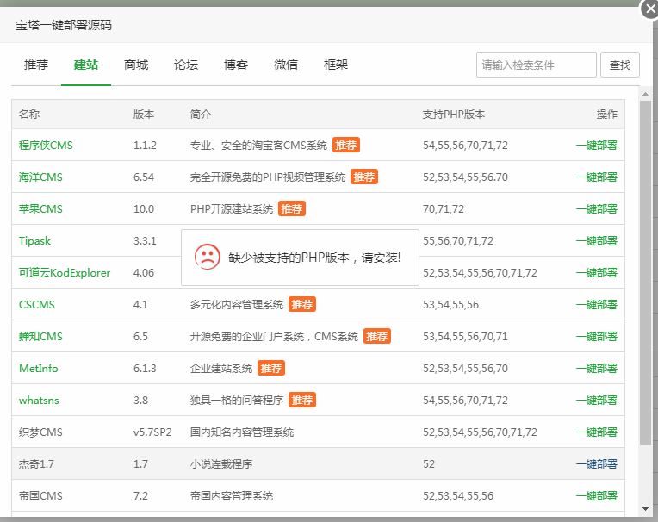Open the 海洋CMS link
Image resolution: width=658 pixels, height=522 pixels.
pyautogui.click(x=40, y=177)
